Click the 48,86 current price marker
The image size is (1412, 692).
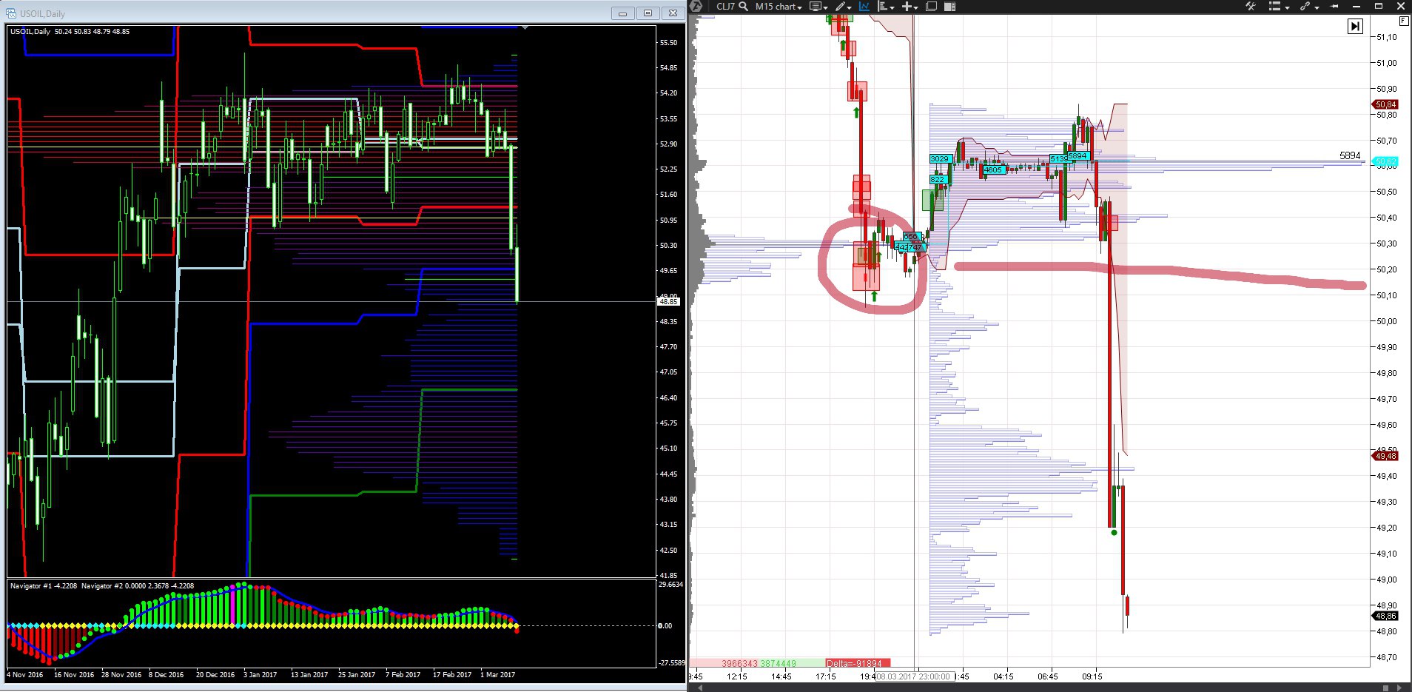point(1385,616)
